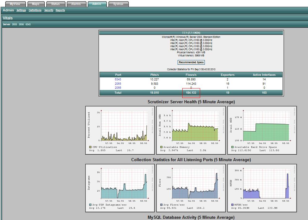Go to the Status tab
The width and height of the screenshot is (308, 220).
tap(56, 4)
